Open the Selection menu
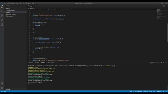This screenshot has height=94, width=168. pyautogui.click(x=12, y=3)
